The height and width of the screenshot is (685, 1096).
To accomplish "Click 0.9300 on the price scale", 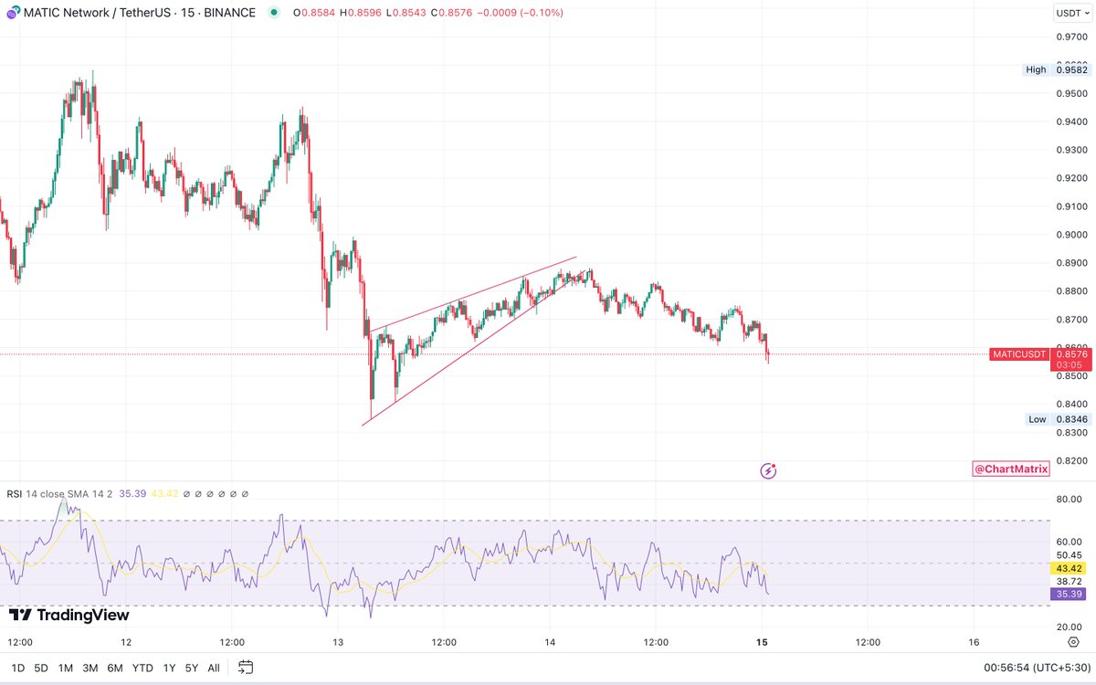I will (1071, 150).
